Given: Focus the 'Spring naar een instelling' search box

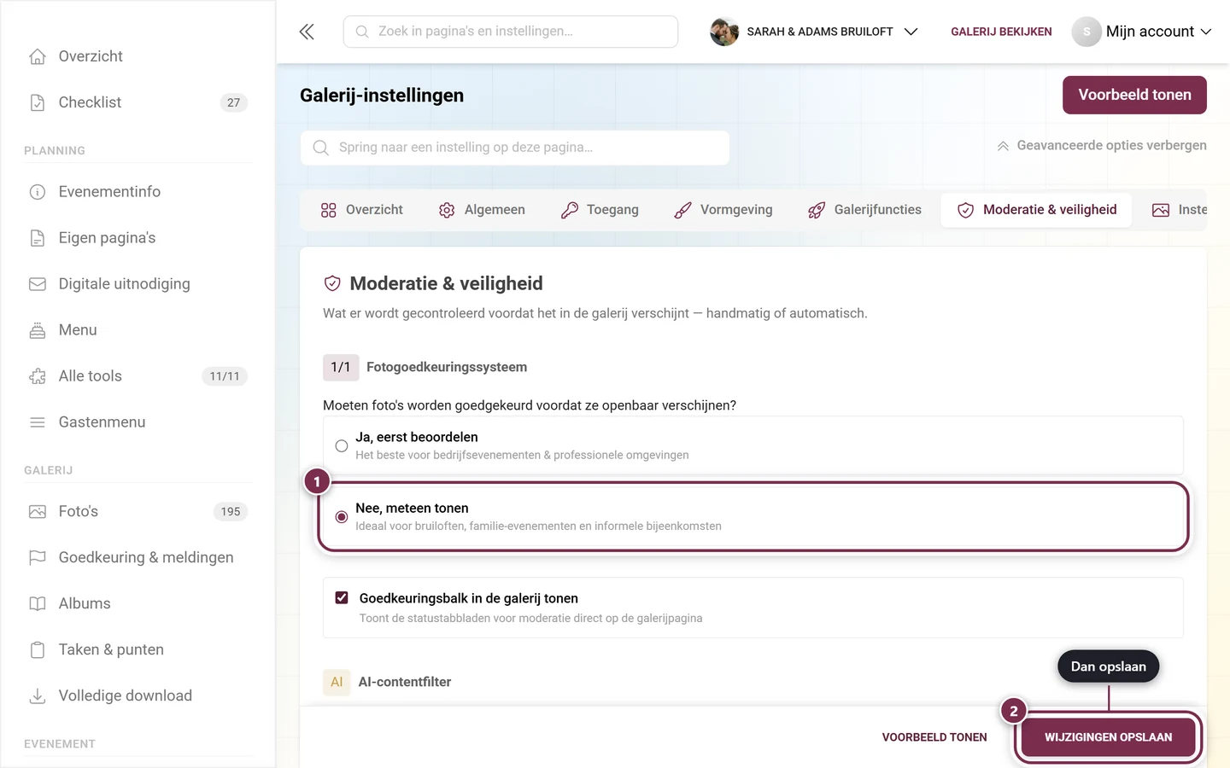Looking at the screenshot, I should 515,148.
